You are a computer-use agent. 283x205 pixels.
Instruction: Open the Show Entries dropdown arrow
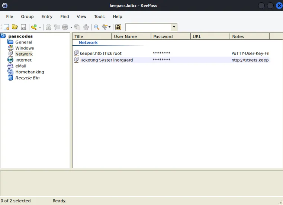click(x=109, y=27)
